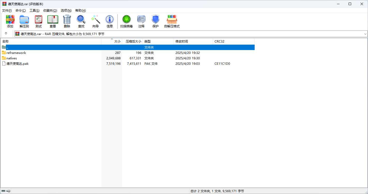Open the Tools (工具) menu
This screenshot has height=194, width=368.
(x=34, y=11)
